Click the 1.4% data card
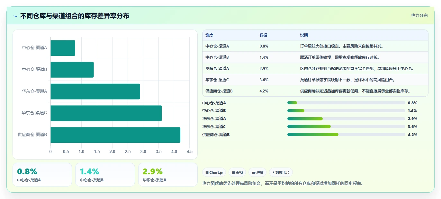This screenshot has width=441, height=199. pos(105,175)
